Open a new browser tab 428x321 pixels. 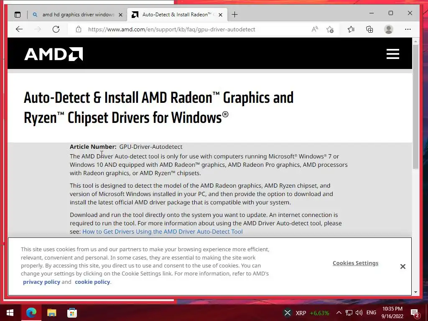[234, 15]
